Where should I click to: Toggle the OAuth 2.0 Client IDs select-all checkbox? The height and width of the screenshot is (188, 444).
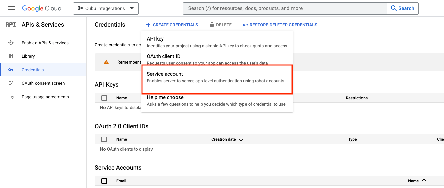104,139
